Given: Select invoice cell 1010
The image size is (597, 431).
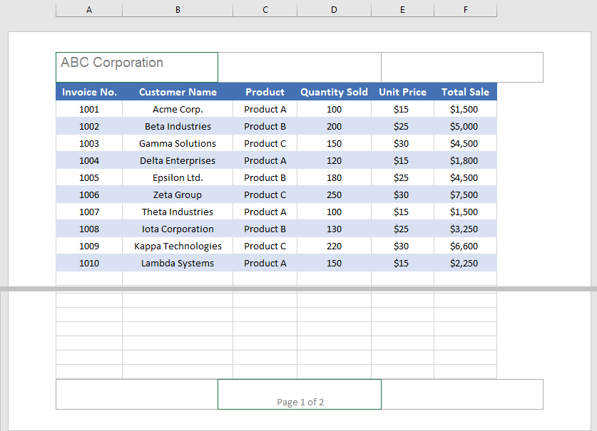Looking at the screenshot, I should (x=89, y=264).
